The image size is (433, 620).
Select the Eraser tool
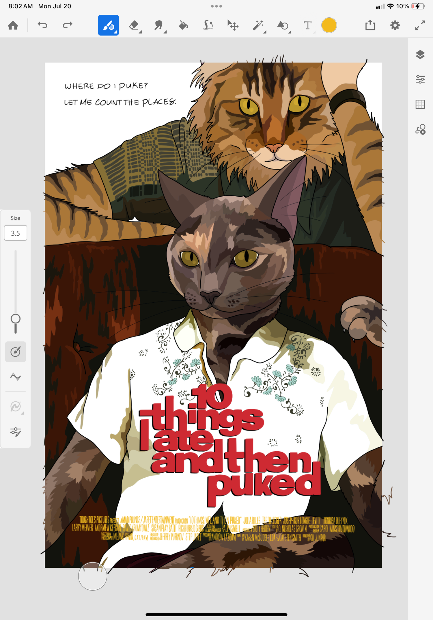[134, 25]
